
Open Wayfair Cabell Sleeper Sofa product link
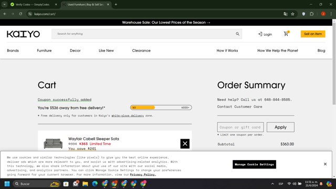pos(93,139)
